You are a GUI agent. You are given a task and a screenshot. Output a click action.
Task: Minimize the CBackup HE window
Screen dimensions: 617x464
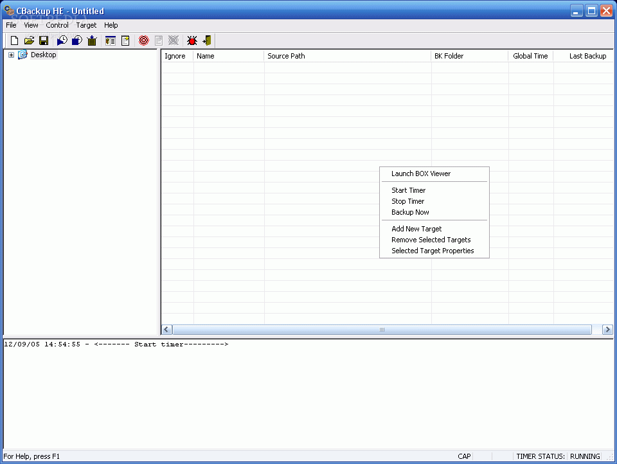[577, 11]
